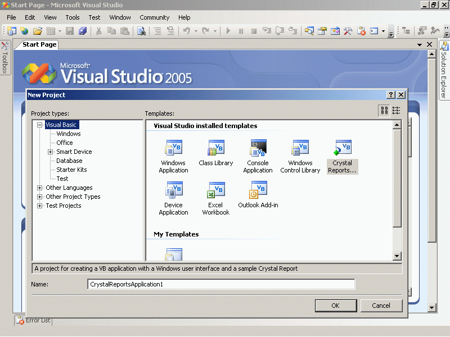Select the Crystal Reports template
The height and width of the screenshot is (337, 450).
pyautogui.click(x=342, y=157)
